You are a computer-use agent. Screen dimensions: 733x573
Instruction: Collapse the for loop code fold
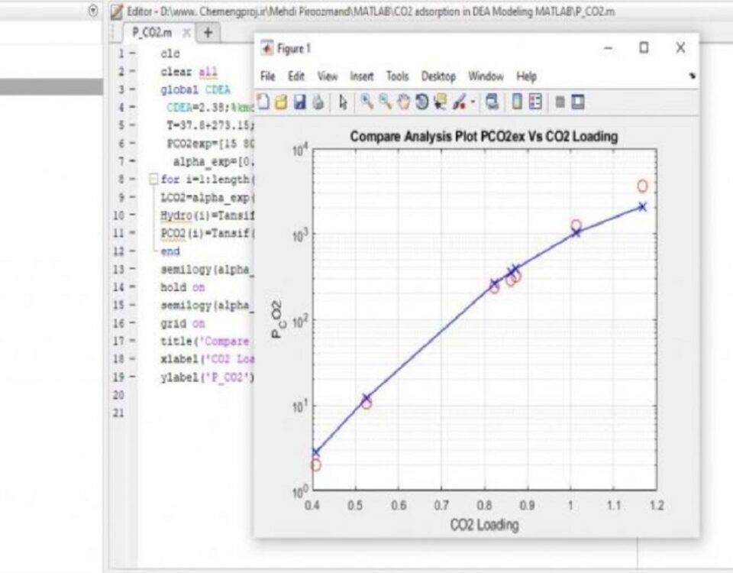[153, 179]
